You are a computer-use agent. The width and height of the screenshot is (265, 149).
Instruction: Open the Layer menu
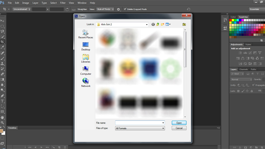pyautogui.click(x=35, y=3)
